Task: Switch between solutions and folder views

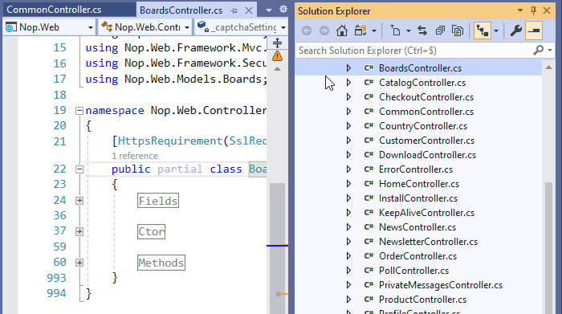Action: pos(360,31)
